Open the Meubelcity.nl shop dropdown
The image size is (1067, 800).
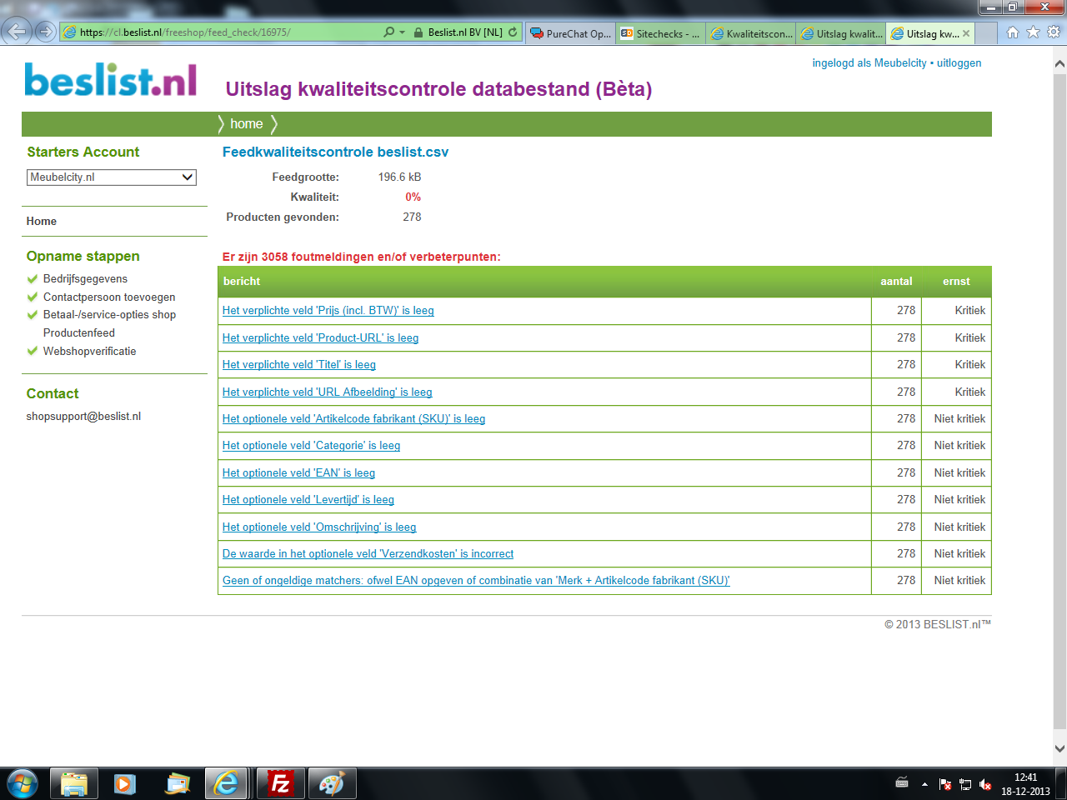[x=112, y=177]
